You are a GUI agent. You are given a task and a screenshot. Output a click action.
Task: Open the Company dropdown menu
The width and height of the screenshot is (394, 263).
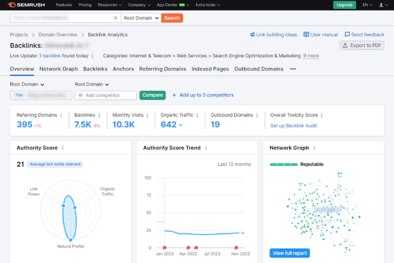click(x=139, y=5)
